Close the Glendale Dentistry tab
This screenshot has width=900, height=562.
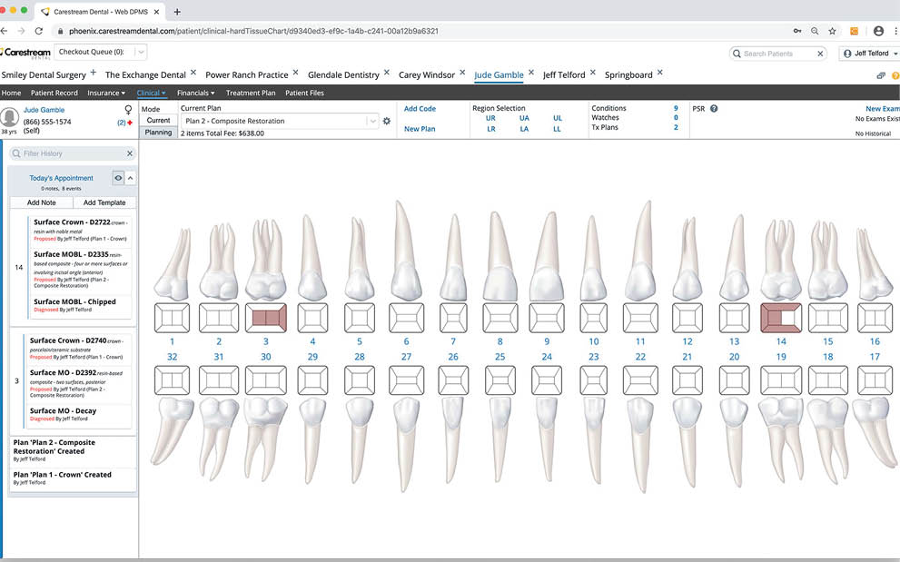(386, 74)
